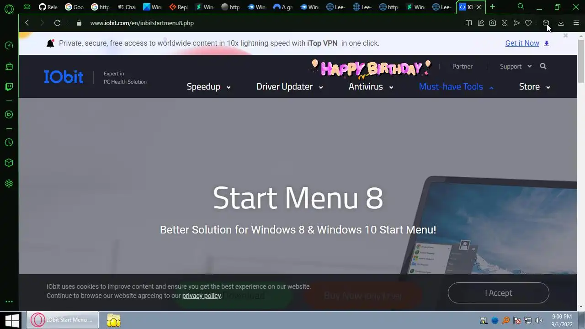Go to IObit home logo
This screenshot has height=329, width=585.
(64, 77)
